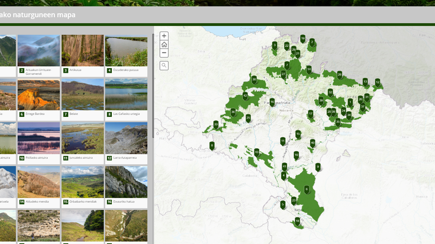Open the Errege Bardea photo
Viewport: 435px width, 244px height.
coord(38,94)
